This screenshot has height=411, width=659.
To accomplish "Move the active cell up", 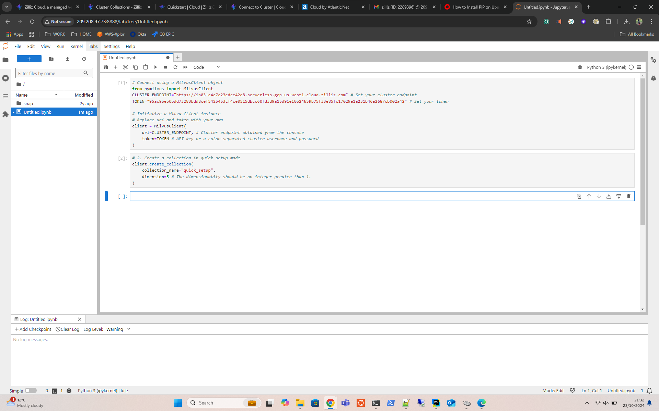I will (589, 196).
